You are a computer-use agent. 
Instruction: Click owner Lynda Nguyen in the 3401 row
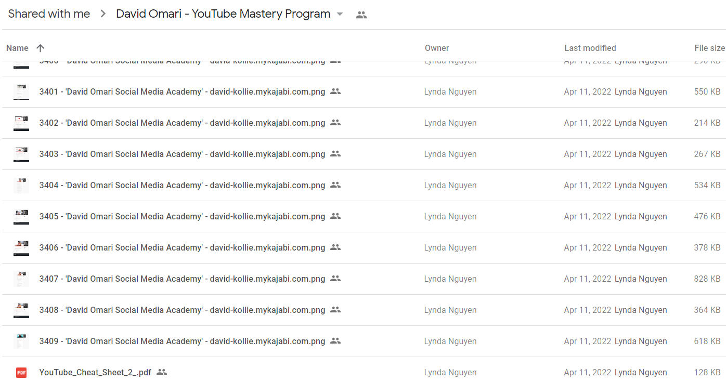click(x=450, y=91)
